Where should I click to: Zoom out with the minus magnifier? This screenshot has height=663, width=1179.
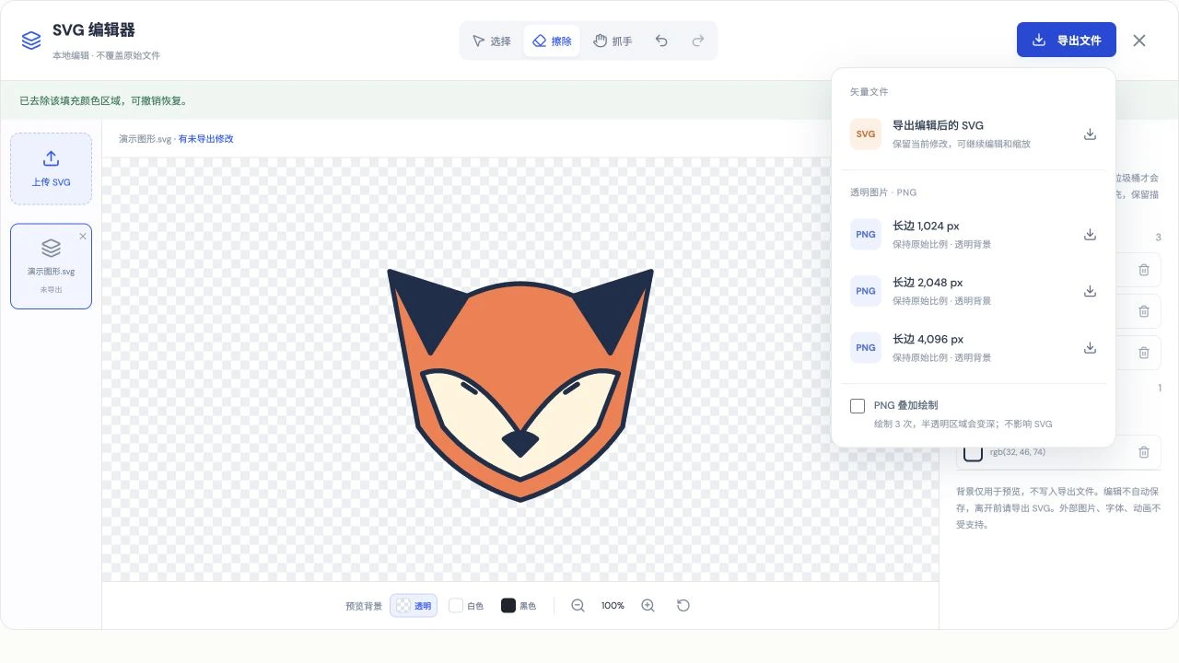pos(578,606)
